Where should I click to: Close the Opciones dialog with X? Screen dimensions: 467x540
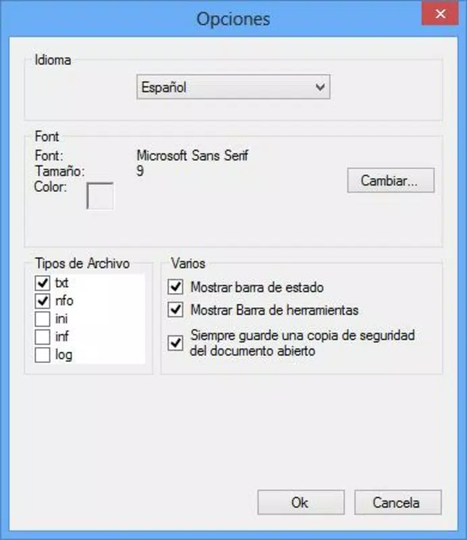click(440, 13)
